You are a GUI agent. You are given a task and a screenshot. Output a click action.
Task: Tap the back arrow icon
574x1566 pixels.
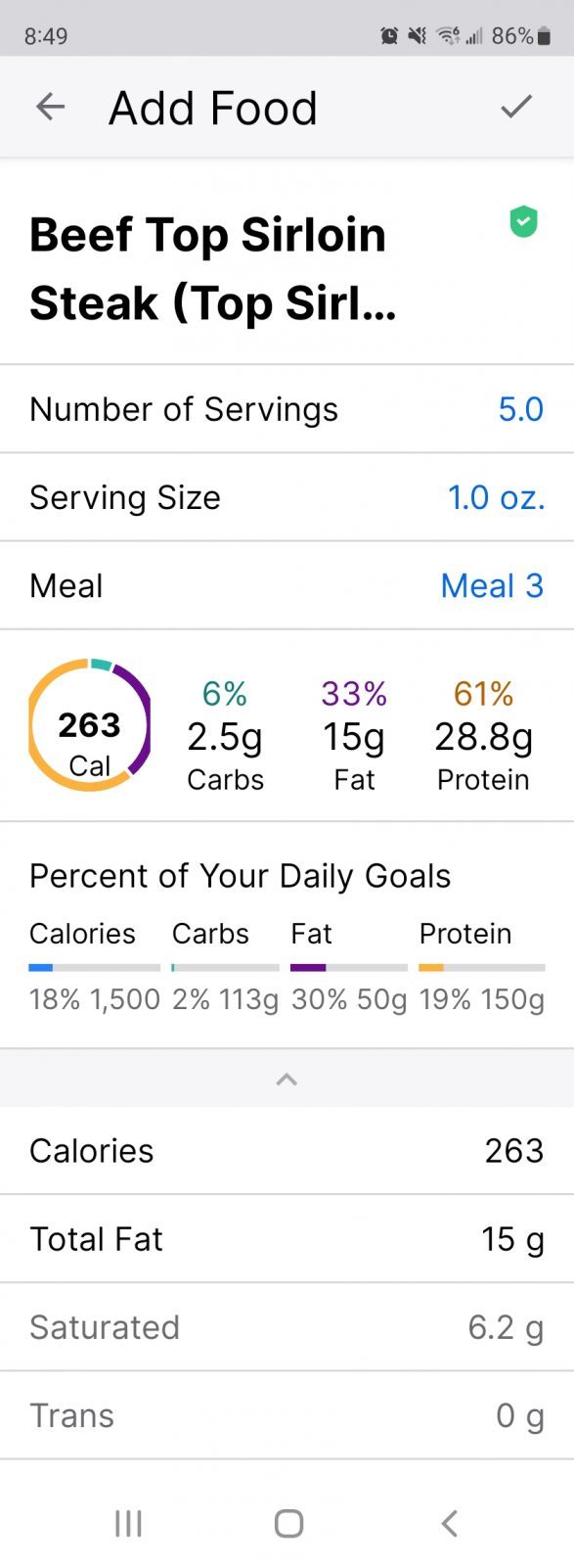(x=50, y=107)
